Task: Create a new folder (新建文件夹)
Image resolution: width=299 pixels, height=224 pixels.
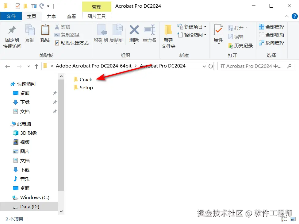Action: (x=168, y=36)
